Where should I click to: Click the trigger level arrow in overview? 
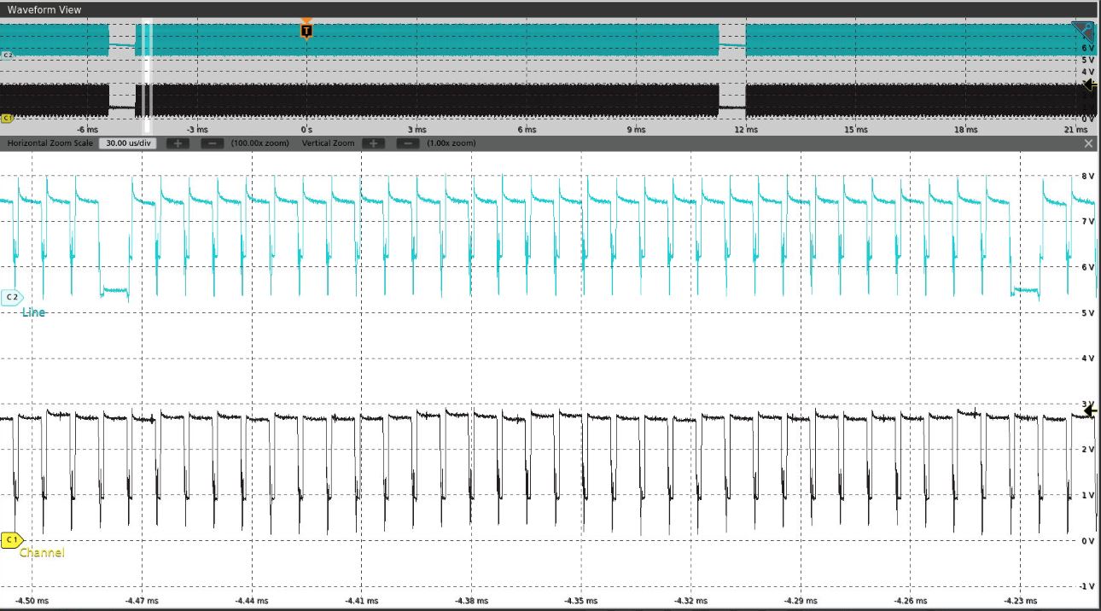tap(1089, 84)
